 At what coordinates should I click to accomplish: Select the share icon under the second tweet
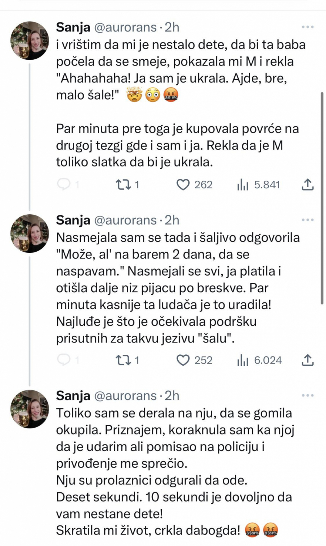pos(308,360)
